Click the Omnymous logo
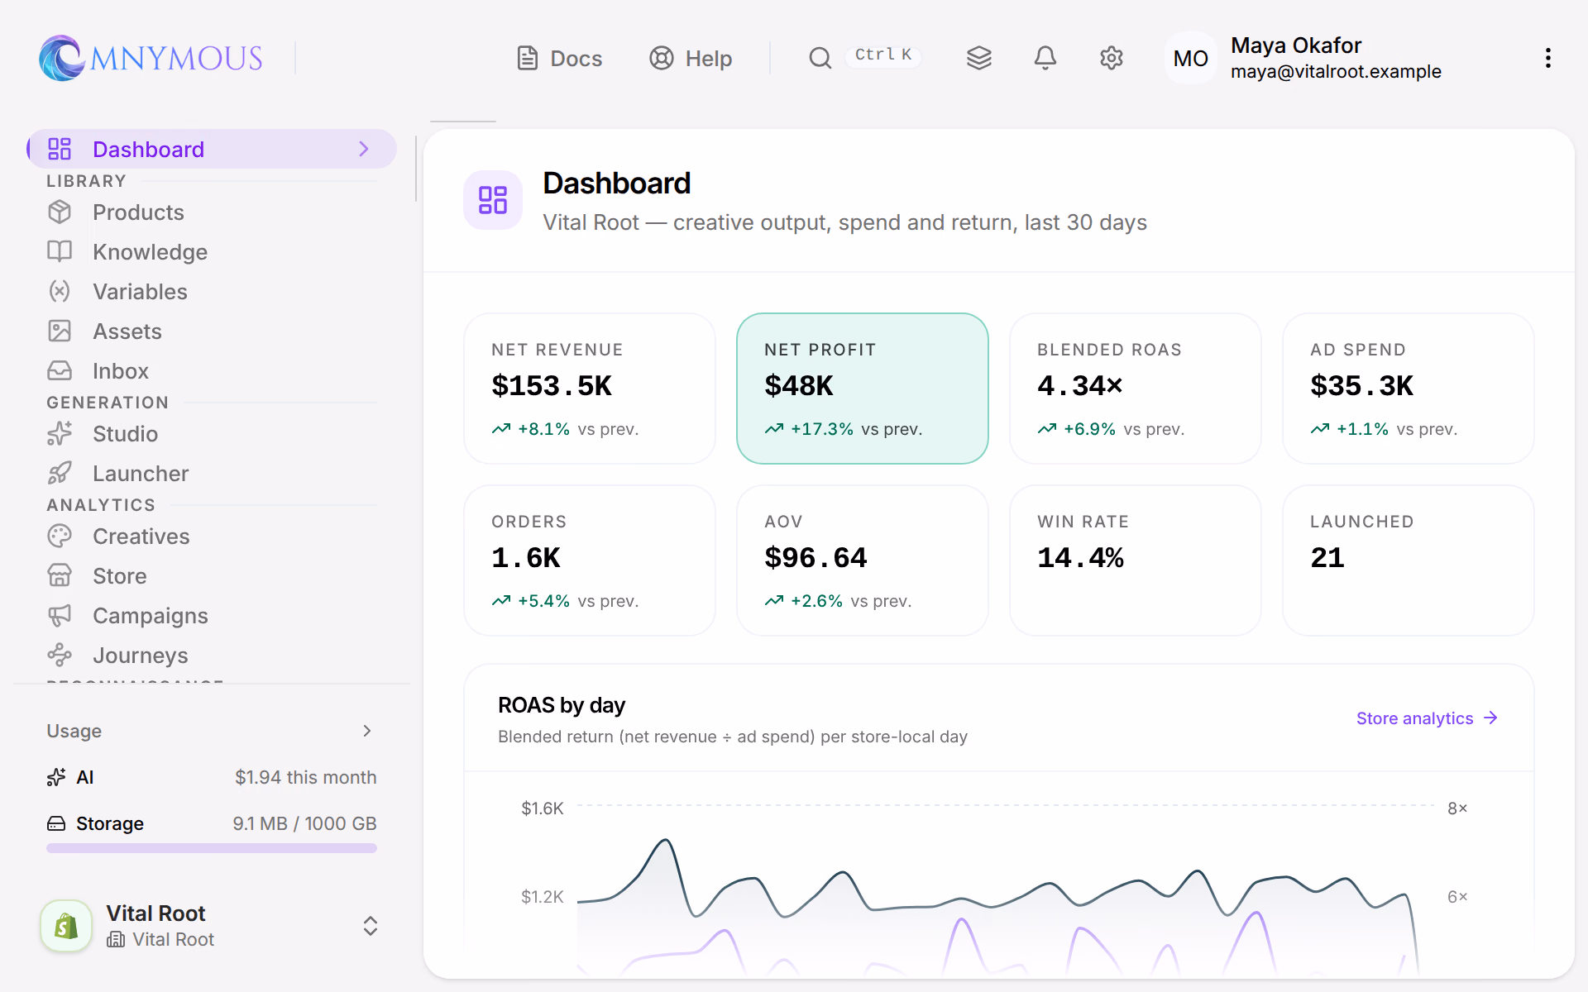The width and height of the screenshot is (1588, 992). pyautogui.click(x=151, y=58)
